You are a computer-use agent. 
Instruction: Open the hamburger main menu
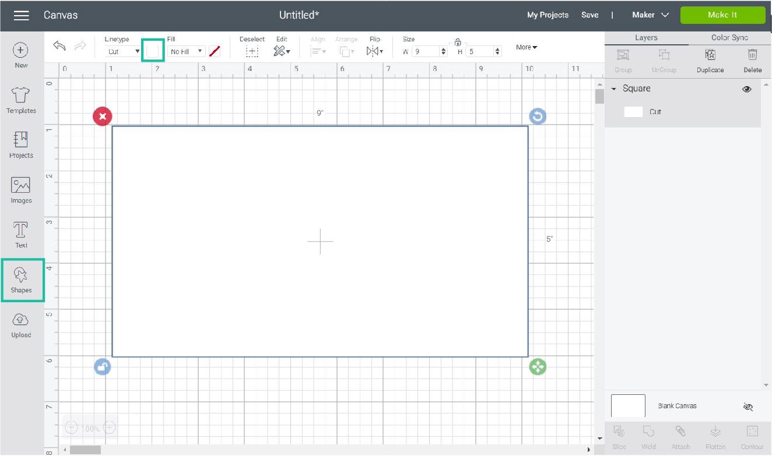point(22,15)
